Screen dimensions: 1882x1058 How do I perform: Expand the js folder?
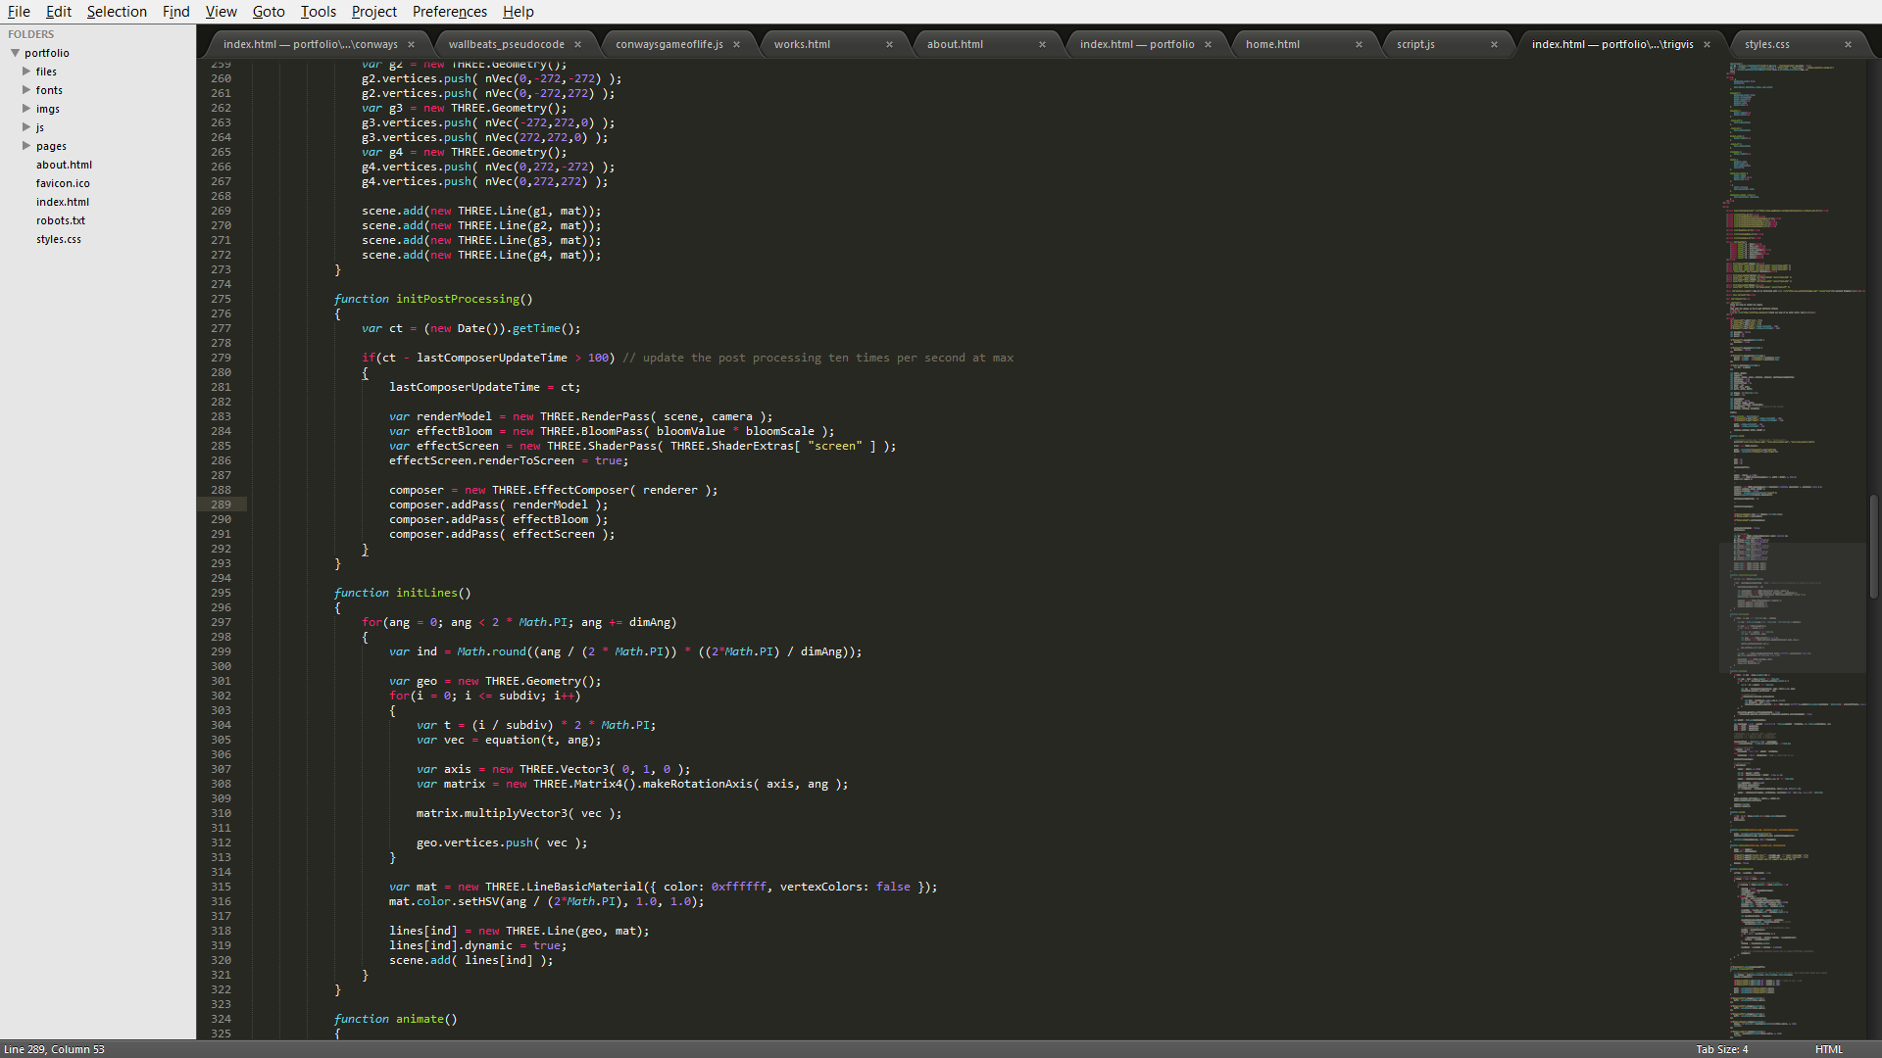(26, 127)
